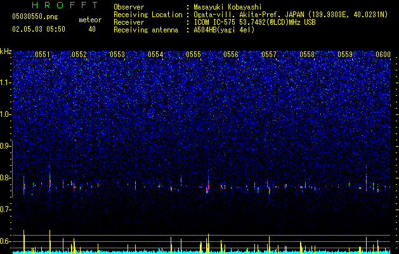Click the Receiver field label
Viewport: 399px width, 254px height.
tap(129, 22)
